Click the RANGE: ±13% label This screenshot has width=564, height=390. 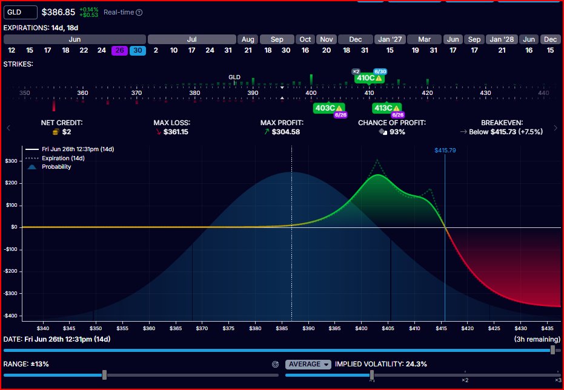point(26,364)
